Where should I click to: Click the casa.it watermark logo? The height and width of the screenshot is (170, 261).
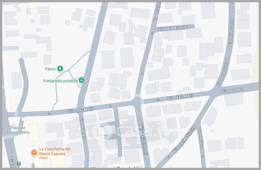(130, 130)
